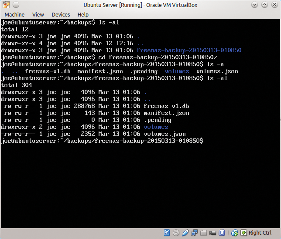The image size is (281, 239).
Task: Click the keyboard capture green arrow icon
Action: pos(244,233)
